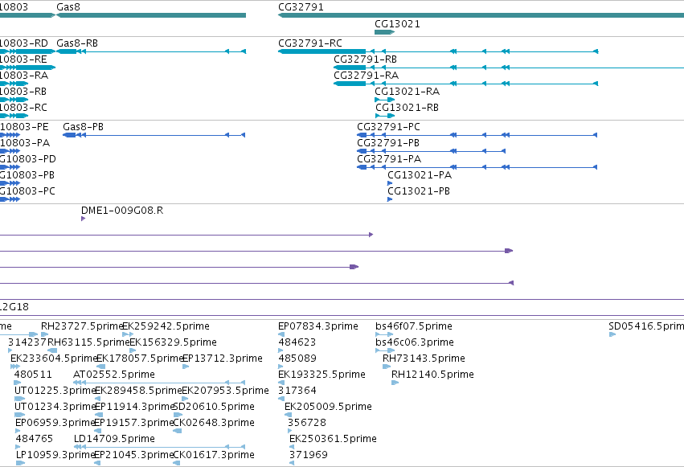
Task: Select EST label EP19157.3prime
Action: (134, 423)
